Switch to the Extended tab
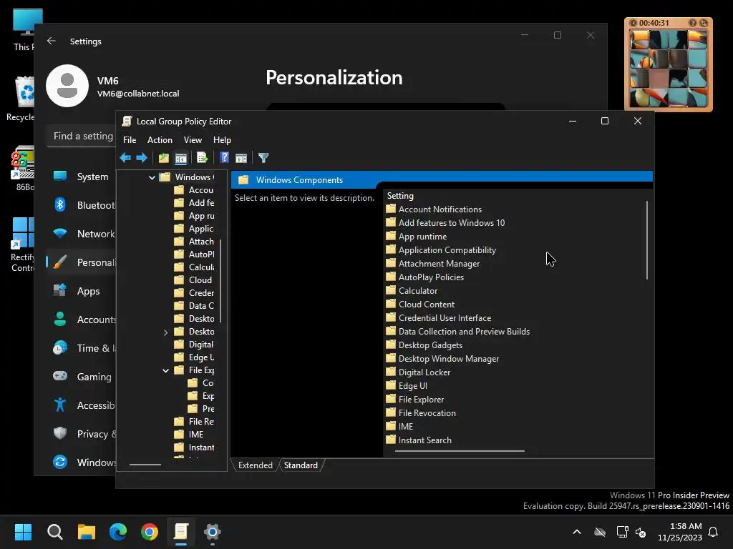The image size is (733, 549). 256,465
